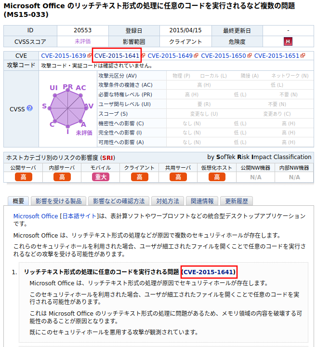The image size is (317, 347).
Task: Open the Microsoft Office link in overview
Action: pyautogui.click(x=36, y=216)
